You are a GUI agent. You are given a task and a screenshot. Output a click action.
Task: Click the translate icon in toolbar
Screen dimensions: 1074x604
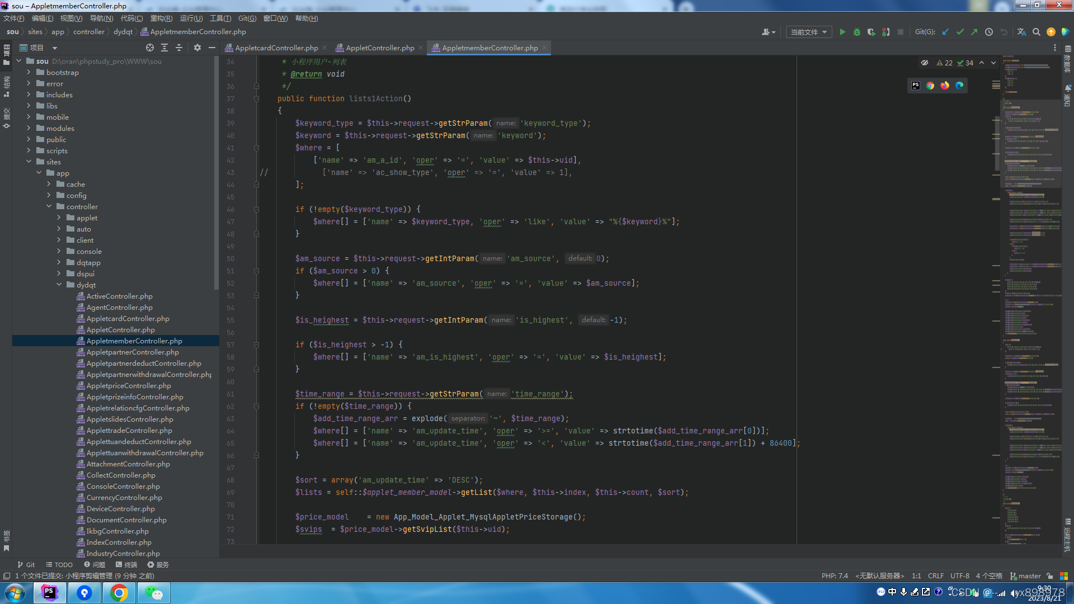tap(1021, 32)
